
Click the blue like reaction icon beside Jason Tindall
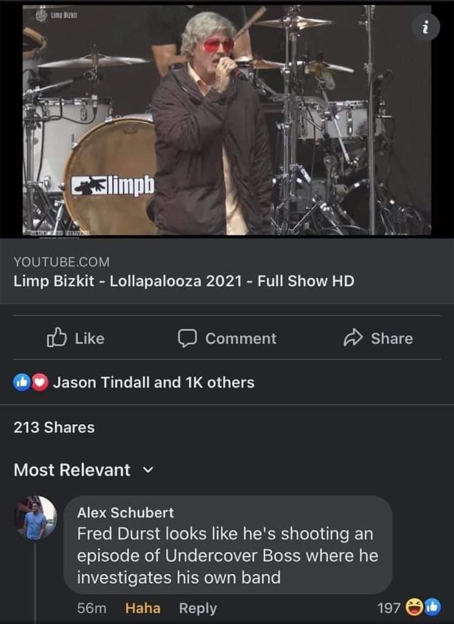[x=22, y=383]
